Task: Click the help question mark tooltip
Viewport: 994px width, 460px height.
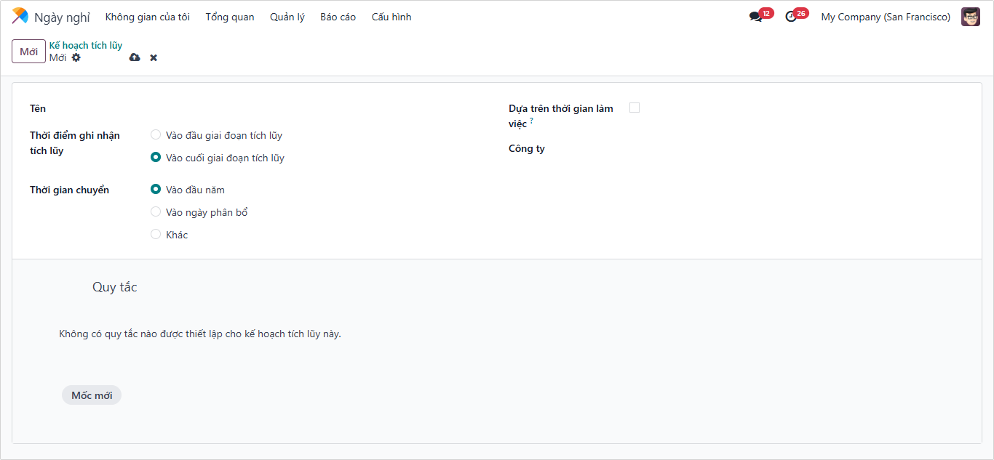Action: point(531,121)
